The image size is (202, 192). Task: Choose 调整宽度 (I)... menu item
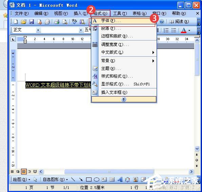click(124, 45)
